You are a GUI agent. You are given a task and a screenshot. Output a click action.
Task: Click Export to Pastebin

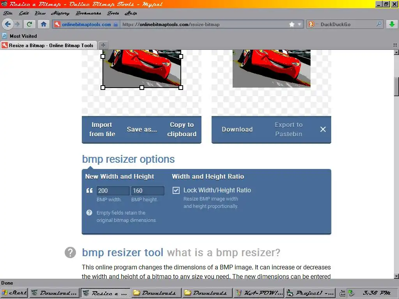point(289,129)
